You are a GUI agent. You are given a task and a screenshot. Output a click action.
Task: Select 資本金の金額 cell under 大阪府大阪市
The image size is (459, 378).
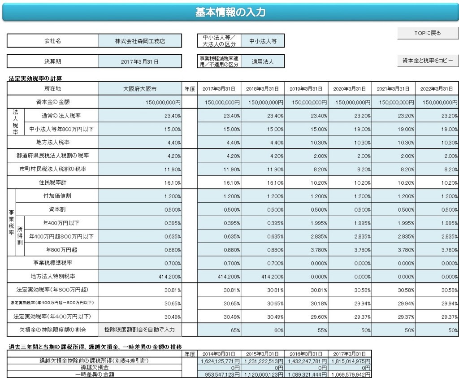[140, 102]
